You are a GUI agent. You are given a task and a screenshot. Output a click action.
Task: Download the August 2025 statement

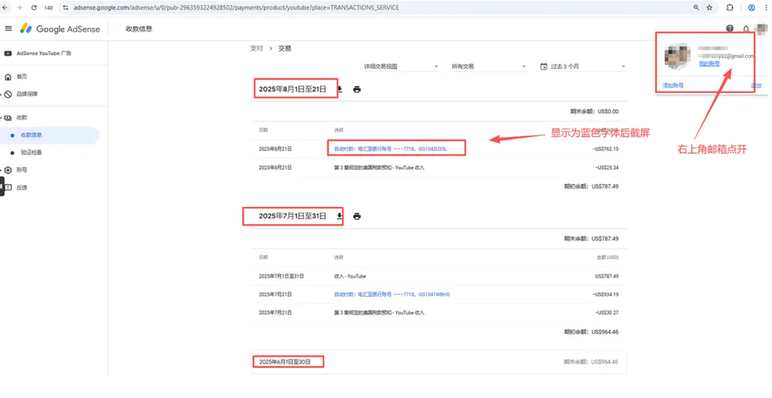pyautogui.click(x=340, y=89)
